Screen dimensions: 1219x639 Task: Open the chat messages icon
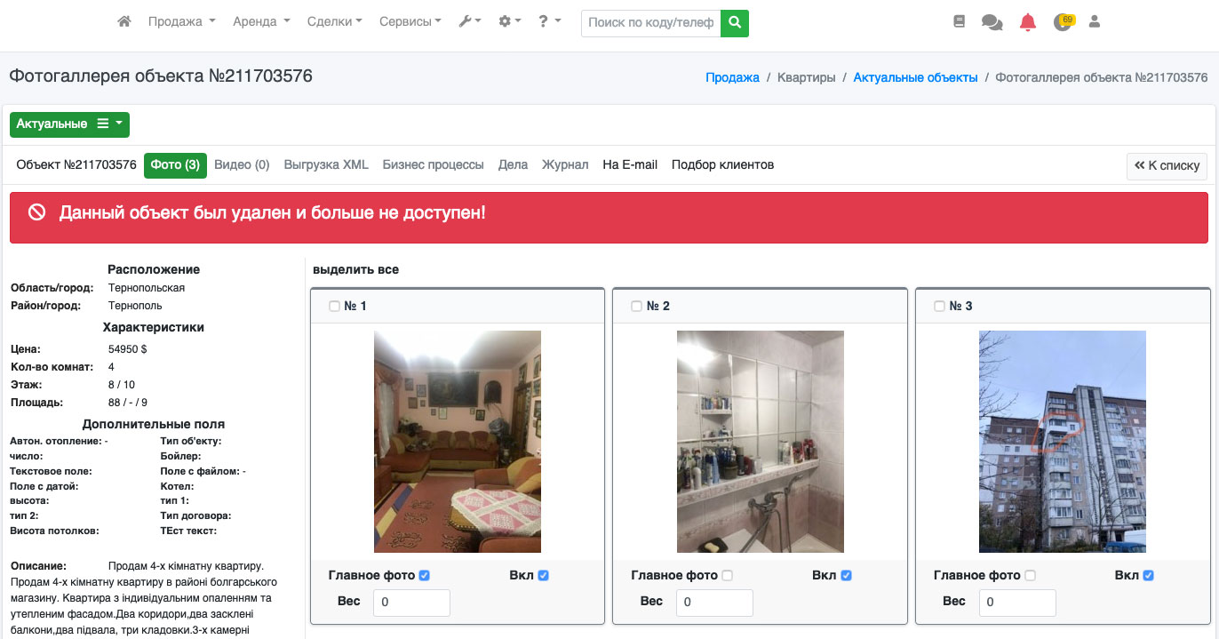tap(992, 22)
